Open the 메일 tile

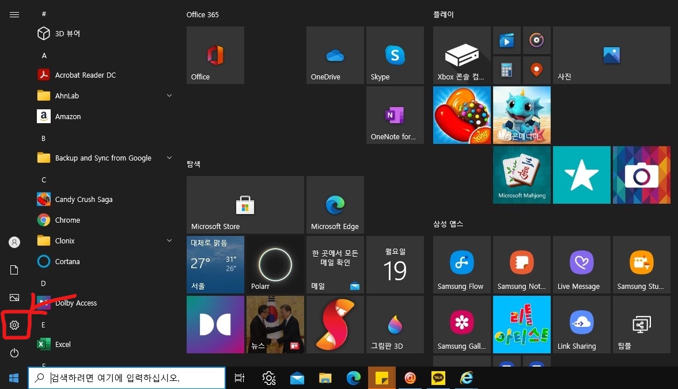pyautogui.click(x=335, y=265)
